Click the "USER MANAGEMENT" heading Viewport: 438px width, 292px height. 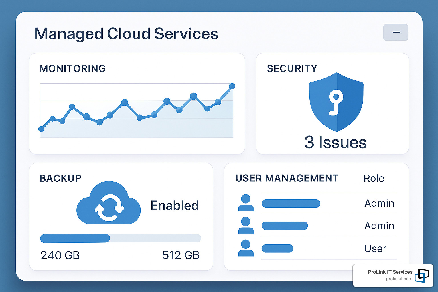[x=287, y=178]
